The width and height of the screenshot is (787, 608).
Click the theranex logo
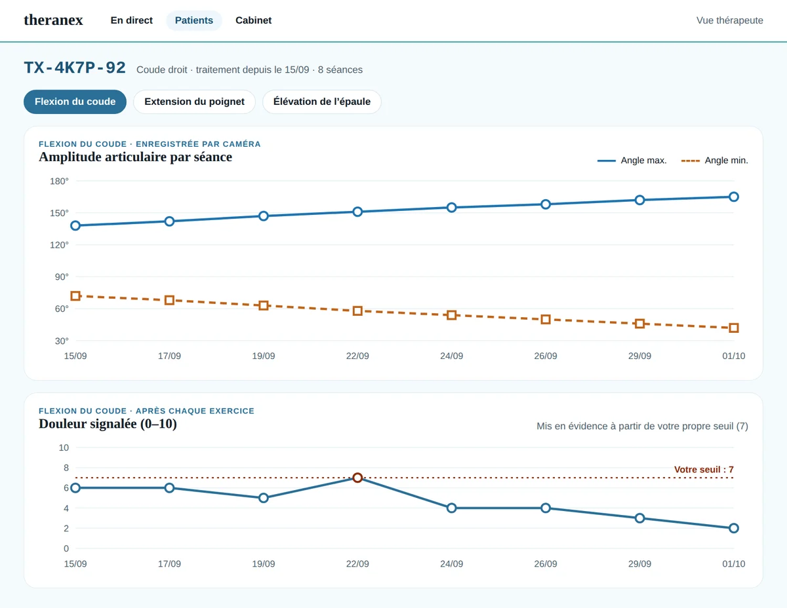[53, 20]
